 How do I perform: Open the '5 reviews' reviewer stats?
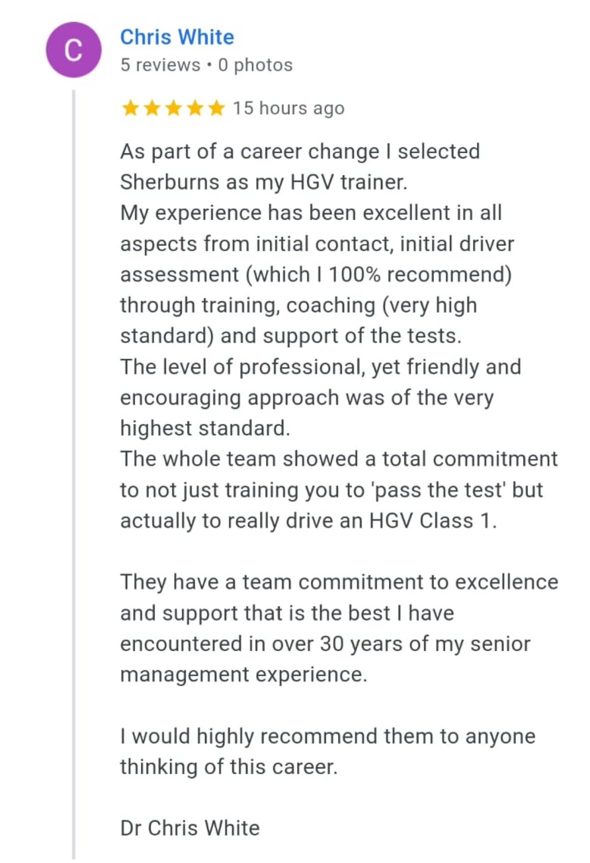tap(160, 65)
